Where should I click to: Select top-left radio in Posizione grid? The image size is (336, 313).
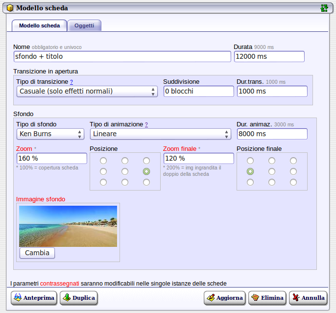click(103, 161)
